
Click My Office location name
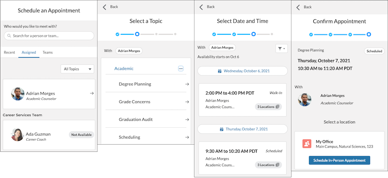(324, 142)
